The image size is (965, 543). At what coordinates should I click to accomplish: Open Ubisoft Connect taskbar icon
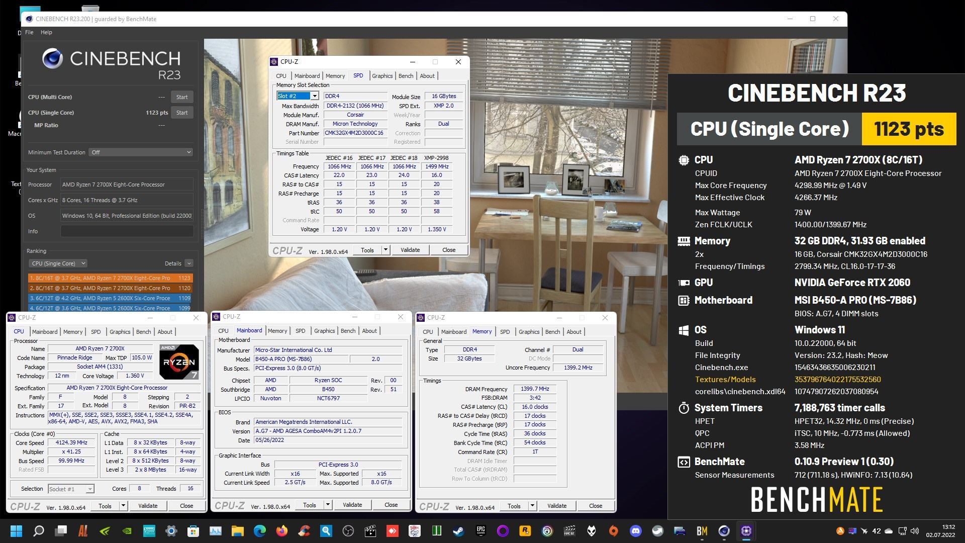547,531
